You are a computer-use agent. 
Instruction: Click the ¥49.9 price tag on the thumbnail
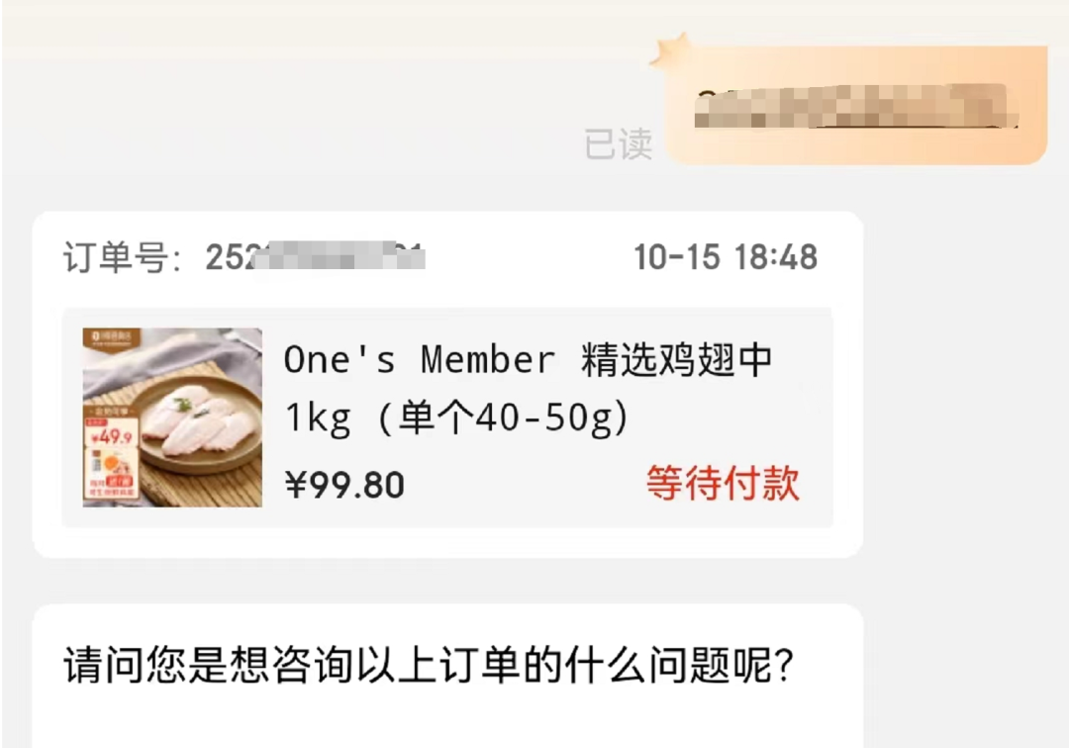(112, 436)
